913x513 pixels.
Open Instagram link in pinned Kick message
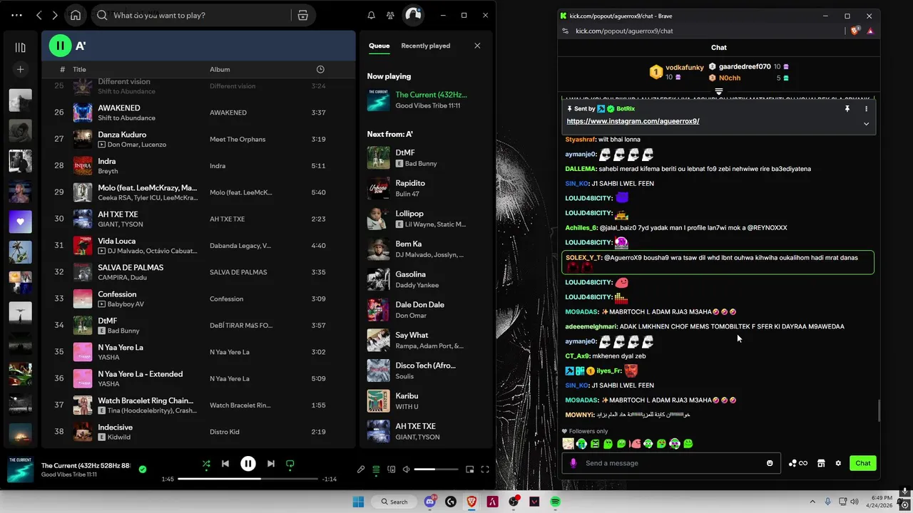(x=633, y=121)
